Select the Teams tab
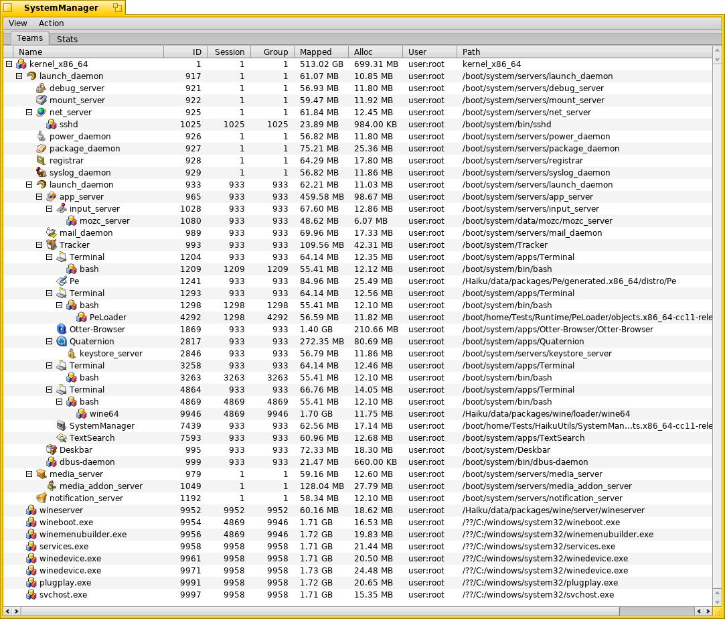The width and height of the screenshot is (725, 619). 29,38
